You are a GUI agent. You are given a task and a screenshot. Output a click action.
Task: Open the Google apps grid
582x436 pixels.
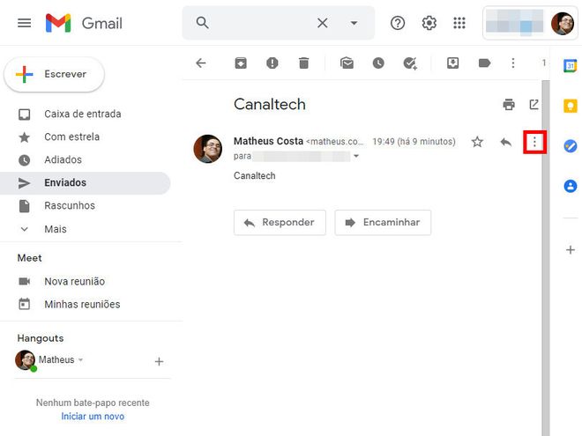point(459,23)
